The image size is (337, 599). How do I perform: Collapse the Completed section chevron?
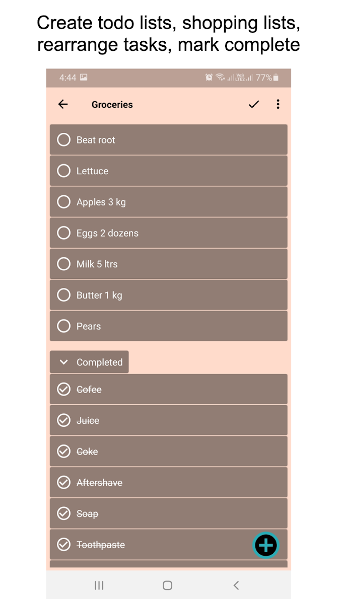(x=64, y=362)
